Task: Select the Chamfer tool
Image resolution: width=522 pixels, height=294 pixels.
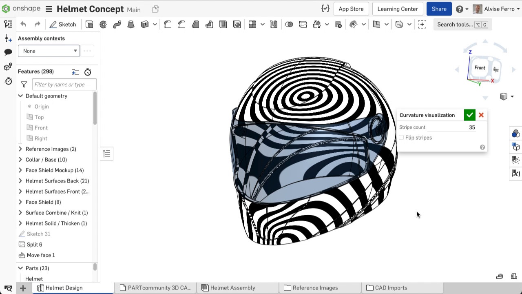Action: (x=181, y=24)
